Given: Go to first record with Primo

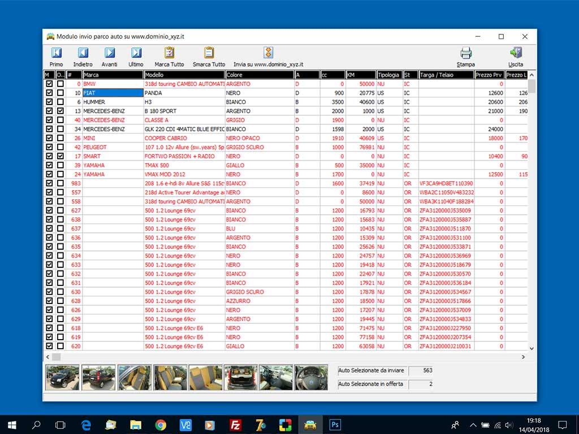Looking at the screenshot, I should tap(56, 57).
